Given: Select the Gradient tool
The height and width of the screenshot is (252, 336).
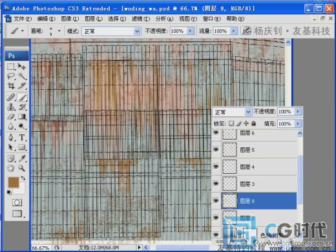Looking at the screenshot, I should point(22,116).
